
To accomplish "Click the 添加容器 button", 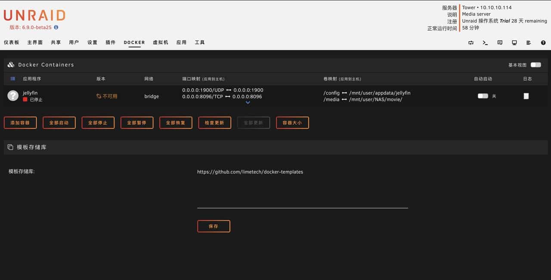I will (20, 122).
